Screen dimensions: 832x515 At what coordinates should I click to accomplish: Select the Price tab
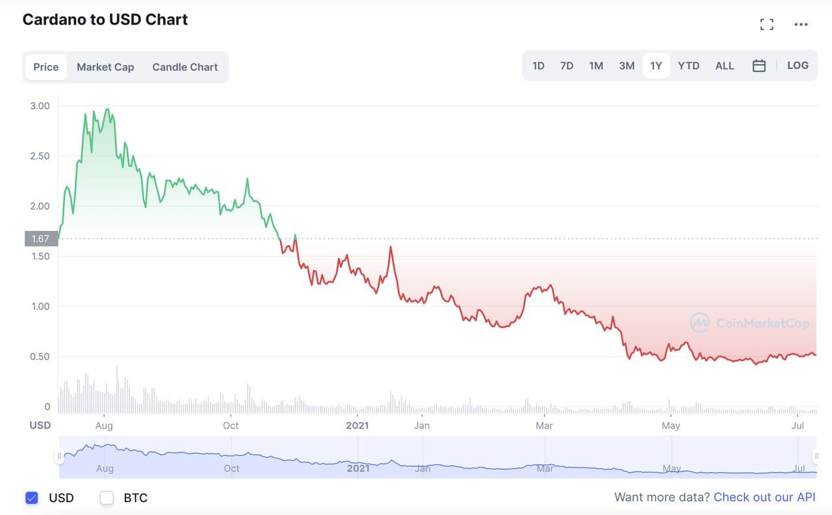pyautogui.click(x=46, y=67)
